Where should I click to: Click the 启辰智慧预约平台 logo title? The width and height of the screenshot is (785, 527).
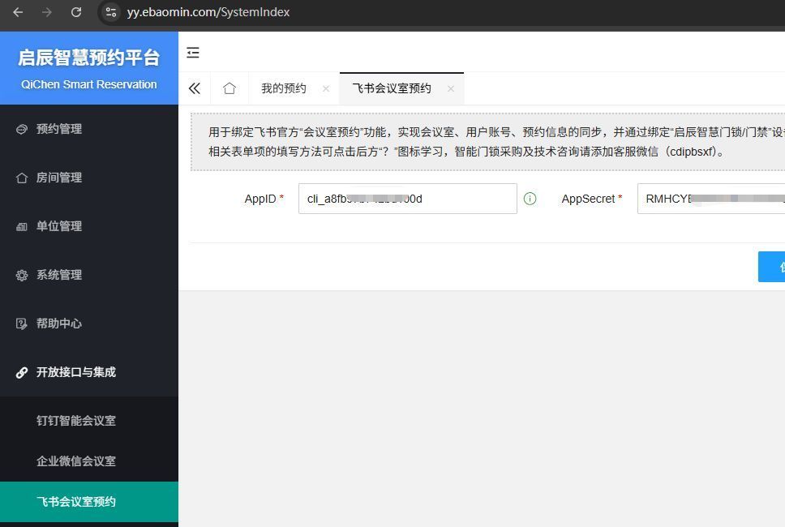89,57
